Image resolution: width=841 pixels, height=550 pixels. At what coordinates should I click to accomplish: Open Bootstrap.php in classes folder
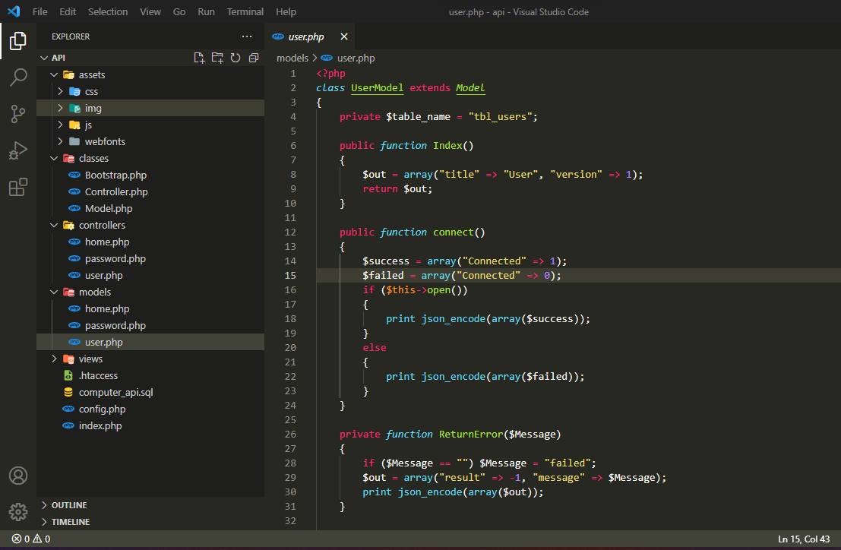pos(115,175)
